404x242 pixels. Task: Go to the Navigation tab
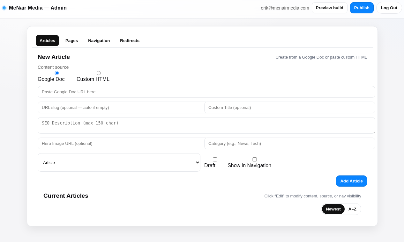click(x=99, y=41)
